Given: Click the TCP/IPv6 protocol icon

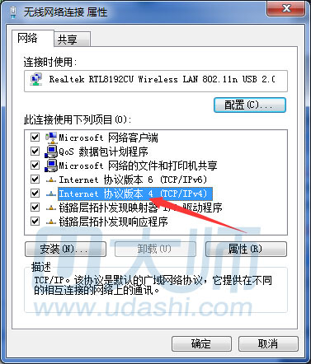Looking at the screenshot, I should [51, 180].
